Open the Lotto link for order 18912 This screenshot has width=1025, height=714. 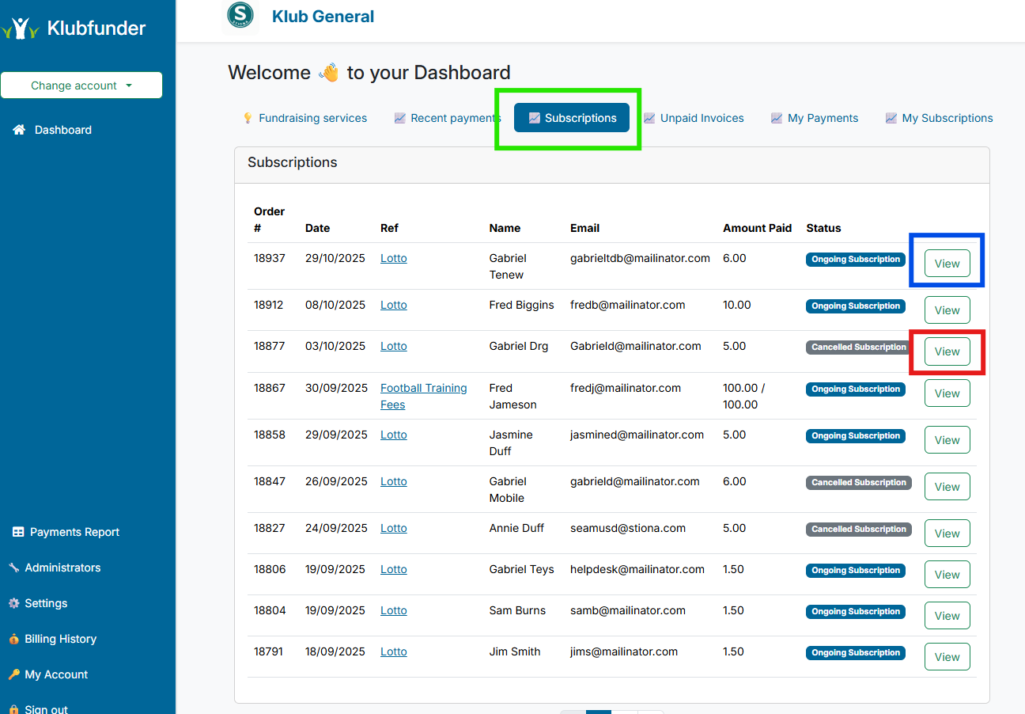pyautogui.click(x=393, y=305)
